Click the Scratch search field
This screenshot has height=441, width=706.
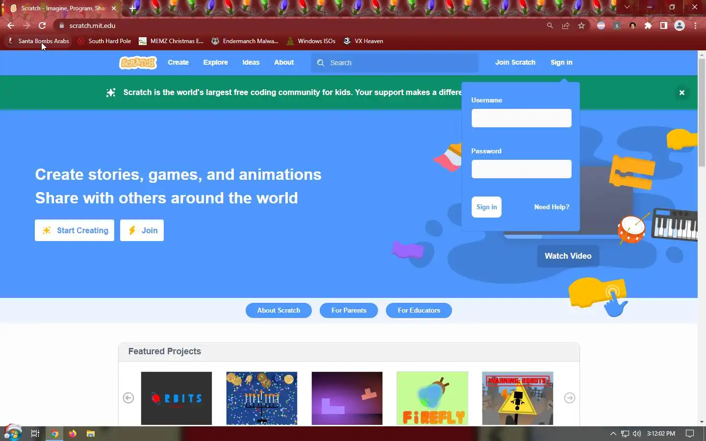[395, 63]
